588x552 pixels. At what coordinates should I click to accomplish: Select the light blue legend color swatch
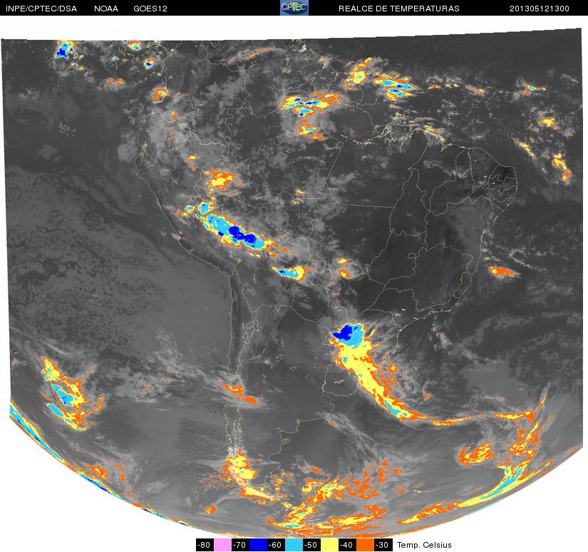pyautogui.click(x=294, y=545)
